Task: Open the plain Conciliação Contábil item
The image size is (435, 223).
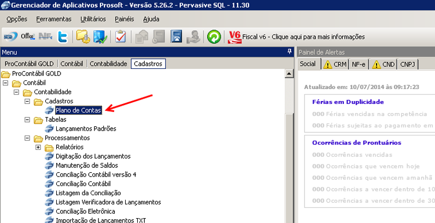Action: tap(83, 184)
